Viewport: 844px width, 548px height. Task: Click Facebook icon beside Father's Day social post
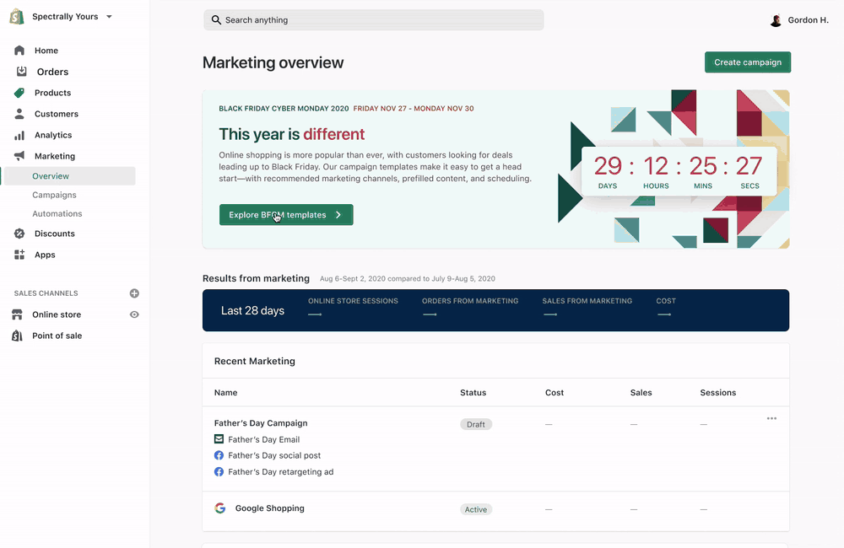(219, 455)
